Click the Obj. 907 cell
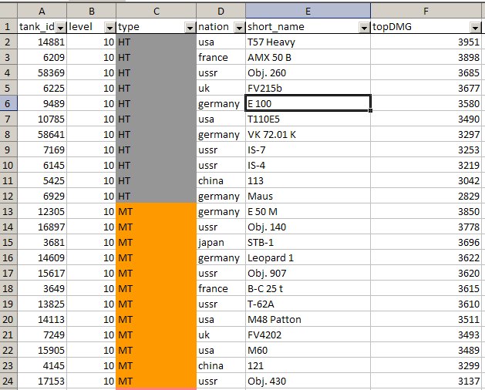 pos(308,273)
